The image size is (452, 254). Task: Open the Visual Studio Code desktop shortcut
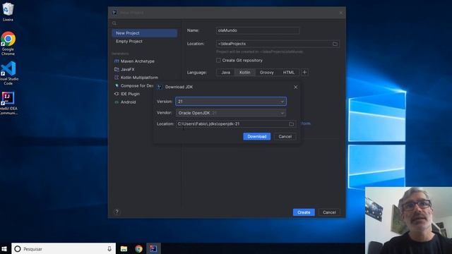point(8,73)
